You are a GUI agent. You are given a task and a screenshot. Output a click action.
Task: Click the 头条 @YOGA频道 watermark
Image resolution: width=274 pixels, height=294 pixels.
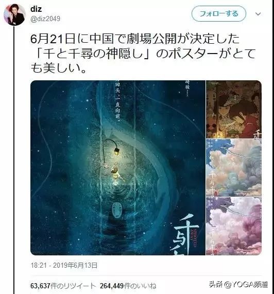(x=238, y=284)
